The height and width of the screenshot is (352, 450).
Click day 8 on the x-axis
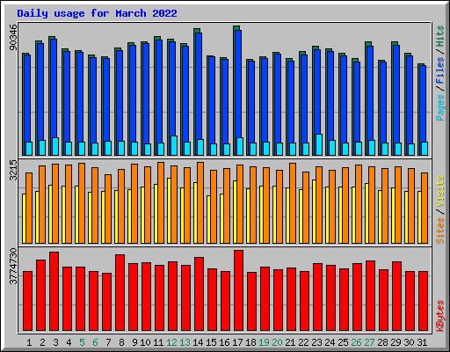[x=121, y=342]
